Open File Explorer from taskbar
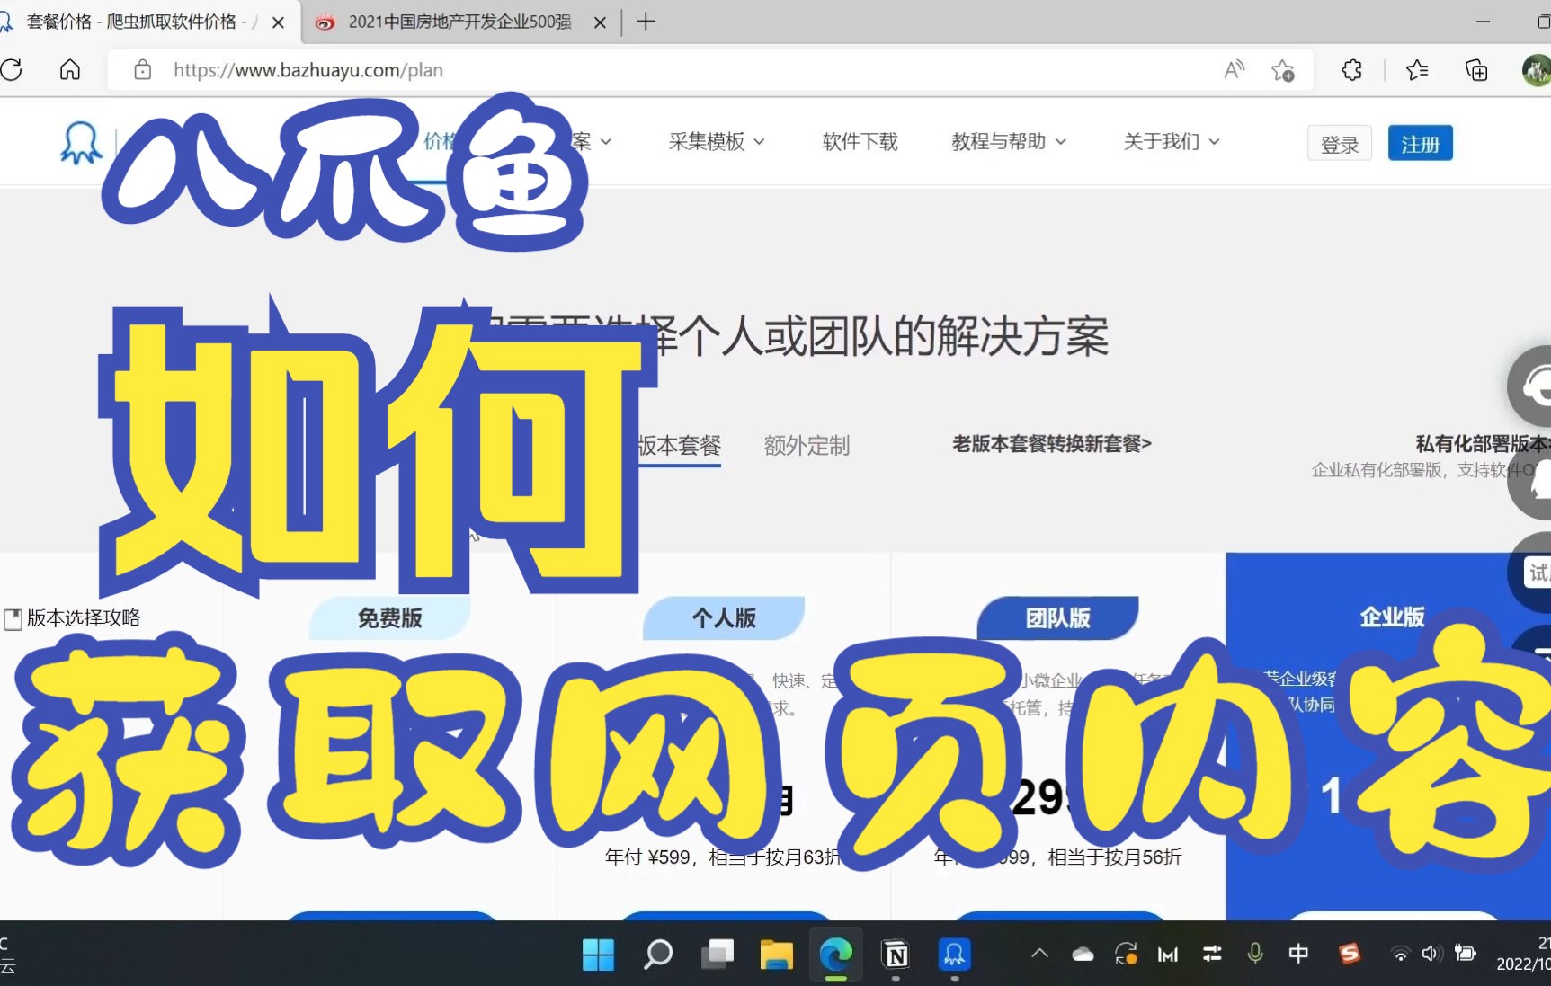 776,955
